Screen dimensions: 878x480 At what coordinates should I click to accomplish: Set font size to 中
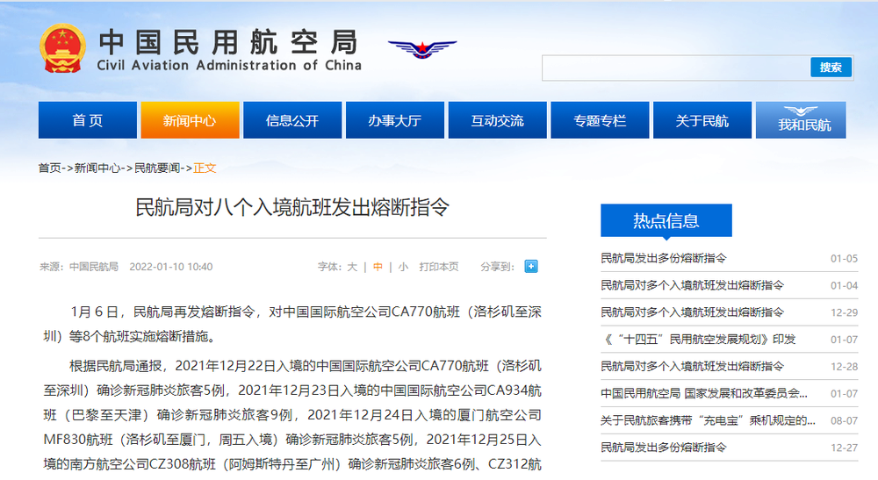378,267
